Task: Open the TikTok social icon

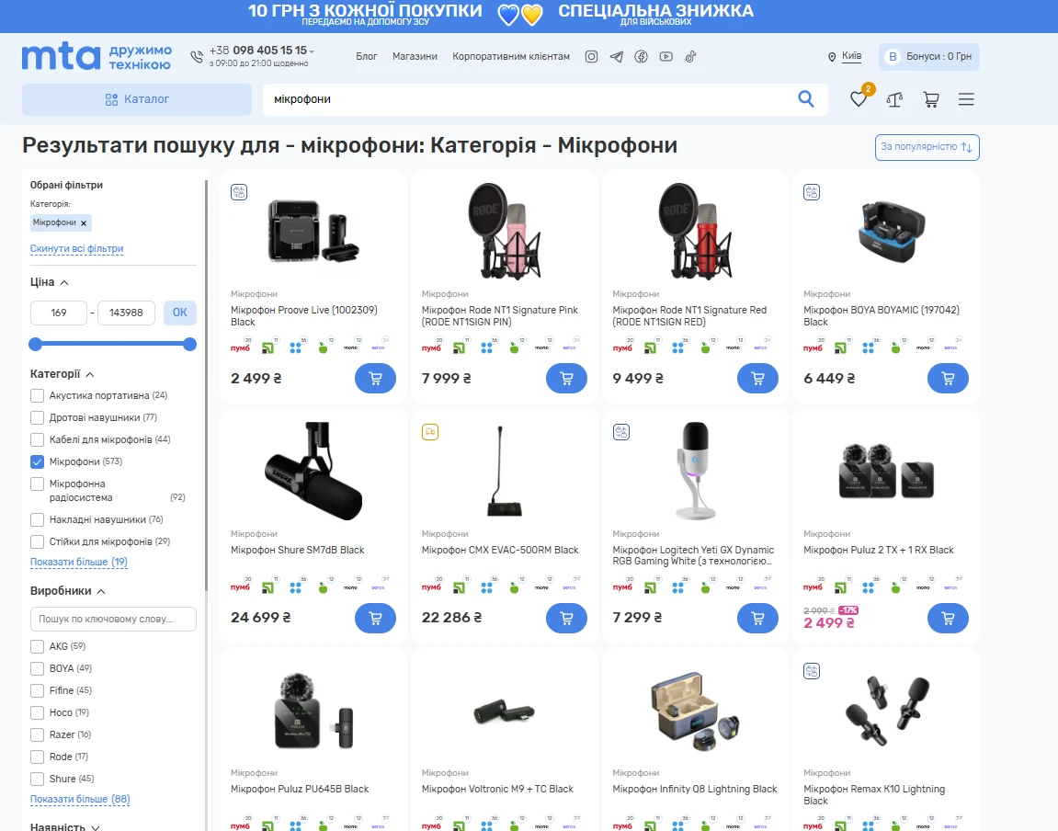Action: click(690, 57)
